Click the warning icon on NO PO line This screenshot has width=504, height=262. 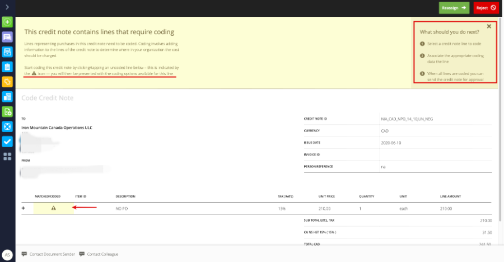[x=53, y=208]
